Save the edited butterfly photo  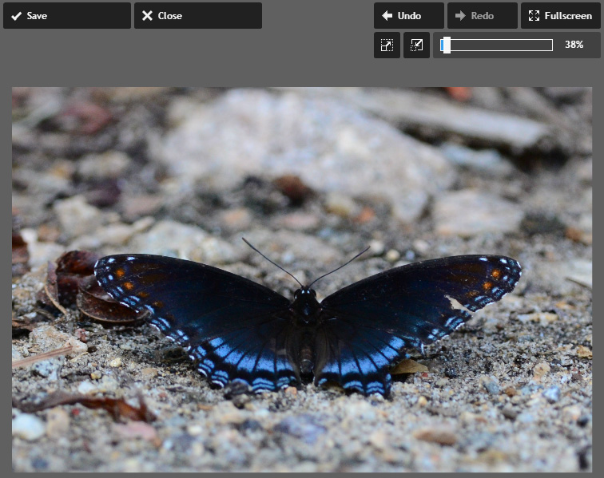point(66,16)
